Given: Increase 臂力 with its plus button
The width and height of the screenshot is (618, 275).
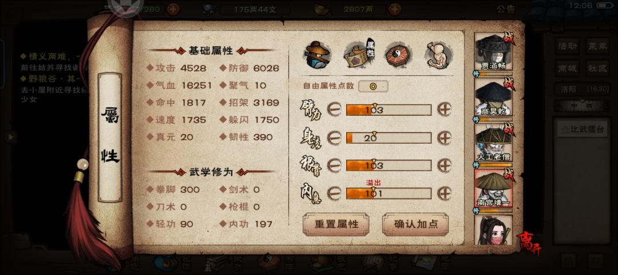Looking at the screenshot, I should coord(445,110).
